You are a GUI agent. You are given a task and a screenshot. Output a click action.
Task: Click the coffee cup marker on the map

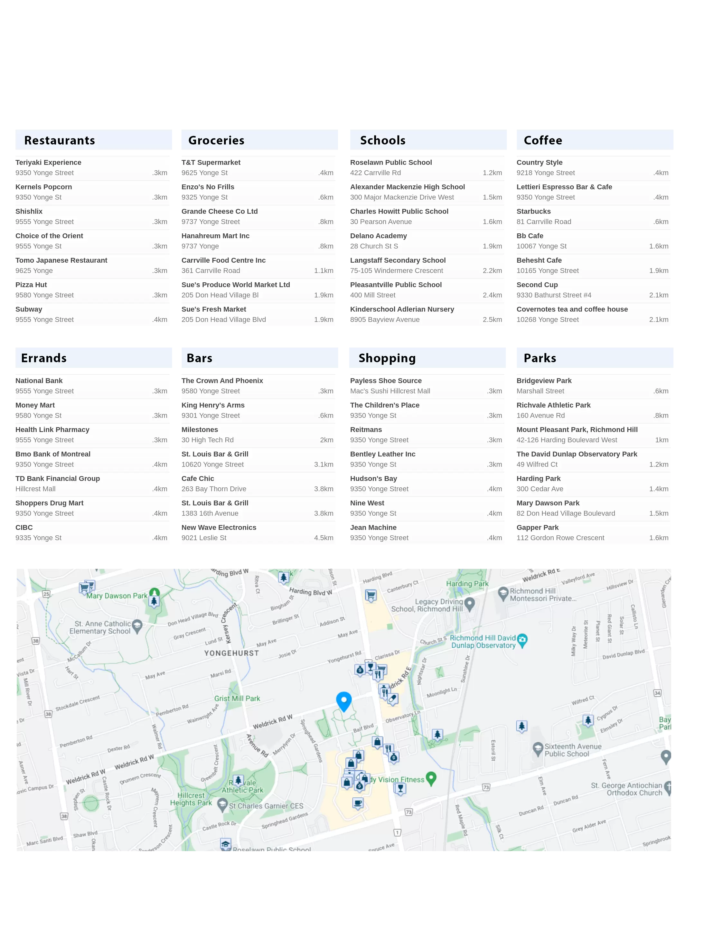click(358, 803)
